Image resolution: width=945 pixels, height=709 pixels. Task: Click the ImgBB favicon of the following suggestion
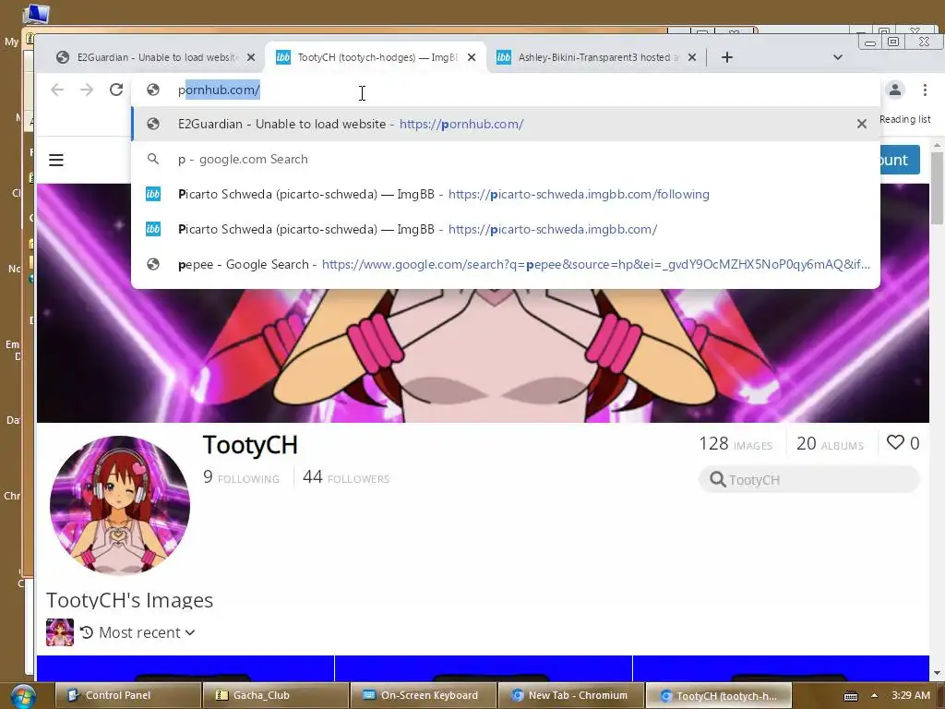tap(153, 194)
